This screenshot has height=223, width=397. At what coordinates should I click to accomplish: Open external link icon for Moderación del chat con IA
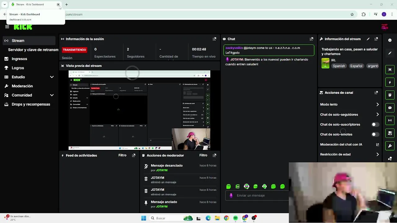pyautogui.click(x=377, y=144)
